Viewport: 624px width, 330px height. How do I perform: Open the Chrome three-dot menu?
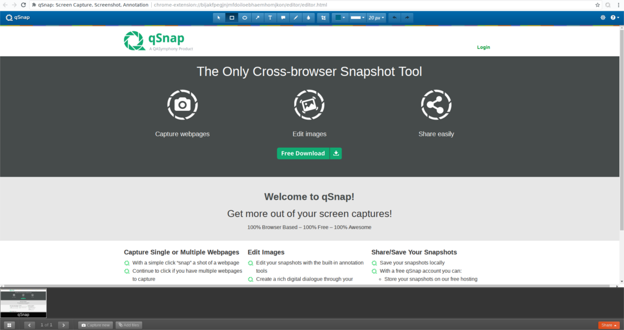[618, 5]
